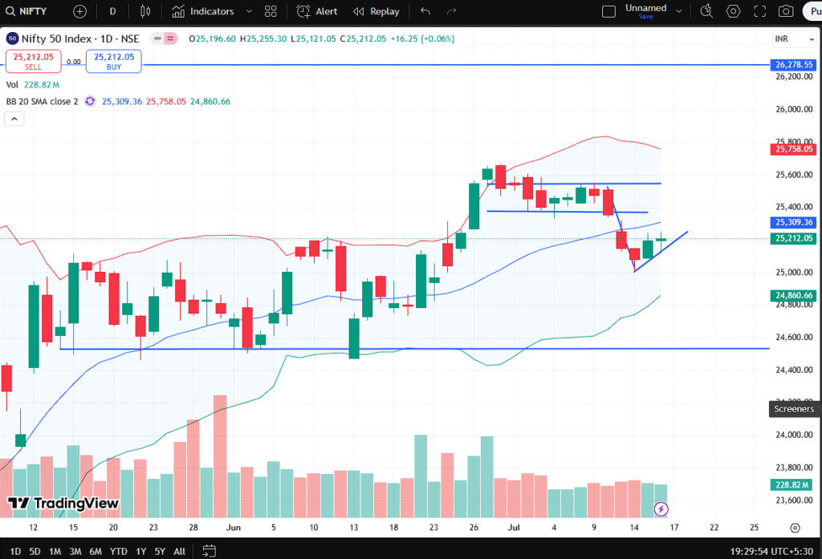
Task: Click the +16.25 (+0.06%) change value
Action: point(422,38)
